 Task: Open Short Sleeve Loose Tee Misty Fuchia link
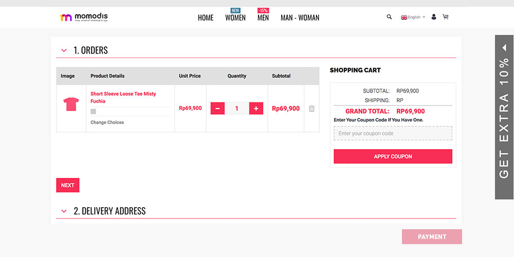(x=123, y=97)
